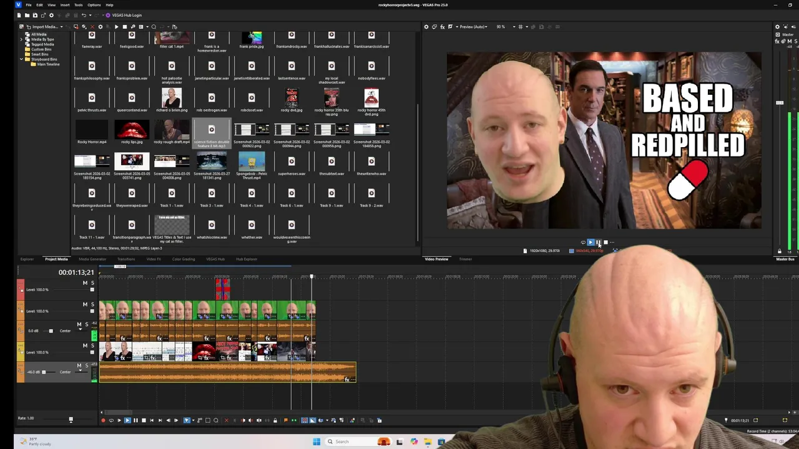Solo the top red video track
799x449 pixels.
(x=92, y=283)
